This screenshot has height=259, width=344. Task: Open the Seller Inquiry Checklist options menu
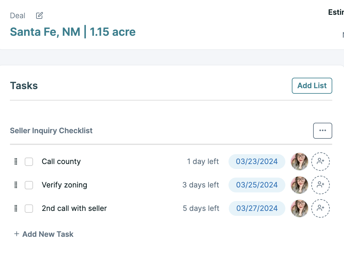pos(322,131)
